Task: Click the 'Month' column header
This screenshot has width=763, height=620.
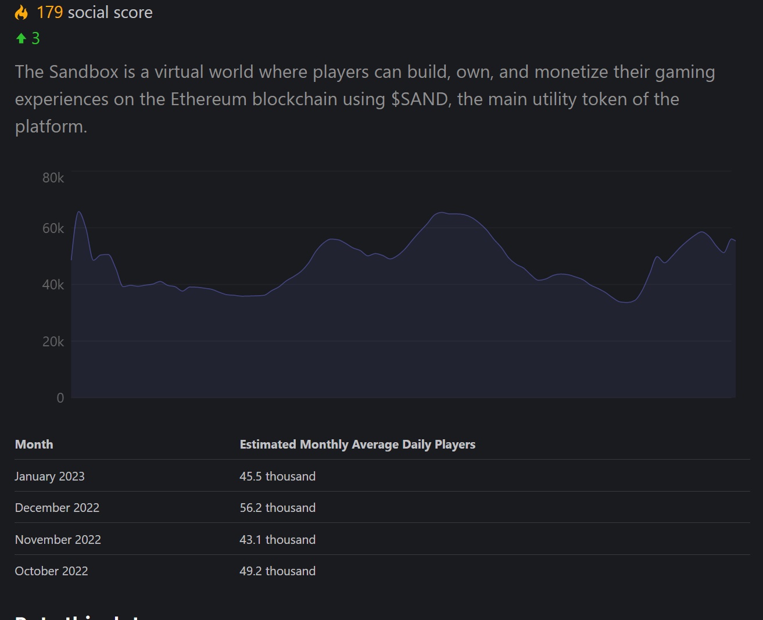Action: pyautogui.click(x=34, y=445)
